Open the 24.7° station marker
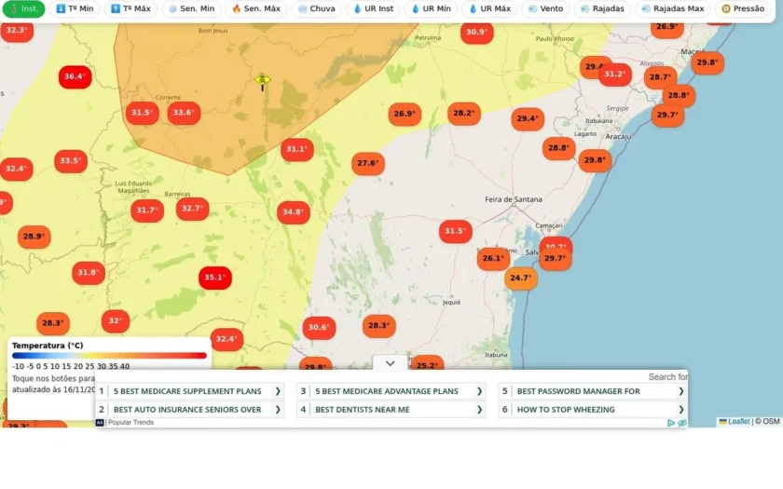783x489 pixels. pyautogui.click(x=521, y=278)
